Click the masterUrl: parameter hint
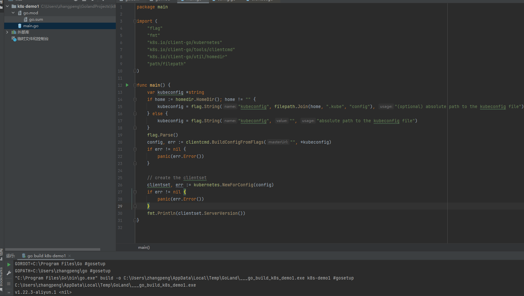The height and width of the screenshot is (296, 524). point(278,142)
